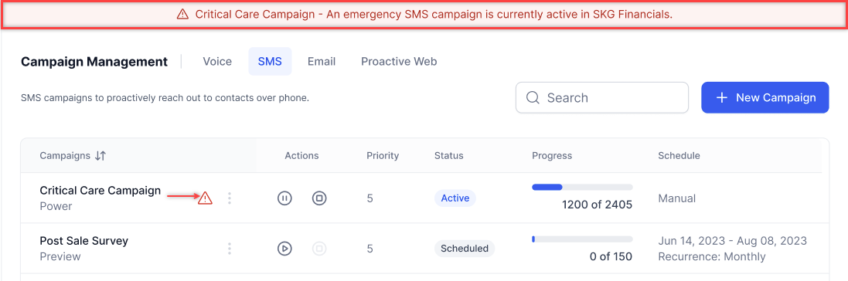Open three-dot menu for Critical Care Campaign
Image resolution: width=848 pixels, height=281 pixels.
[230, 198]
